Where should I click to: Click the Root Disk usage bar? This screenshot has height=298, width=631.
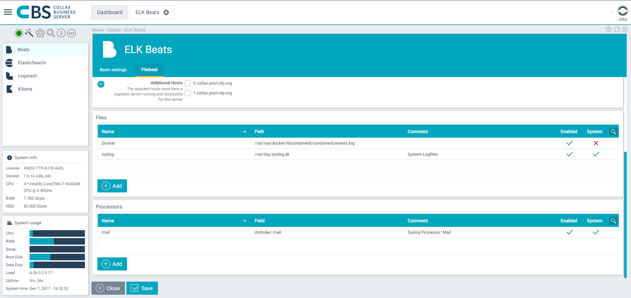click(57, 257)
